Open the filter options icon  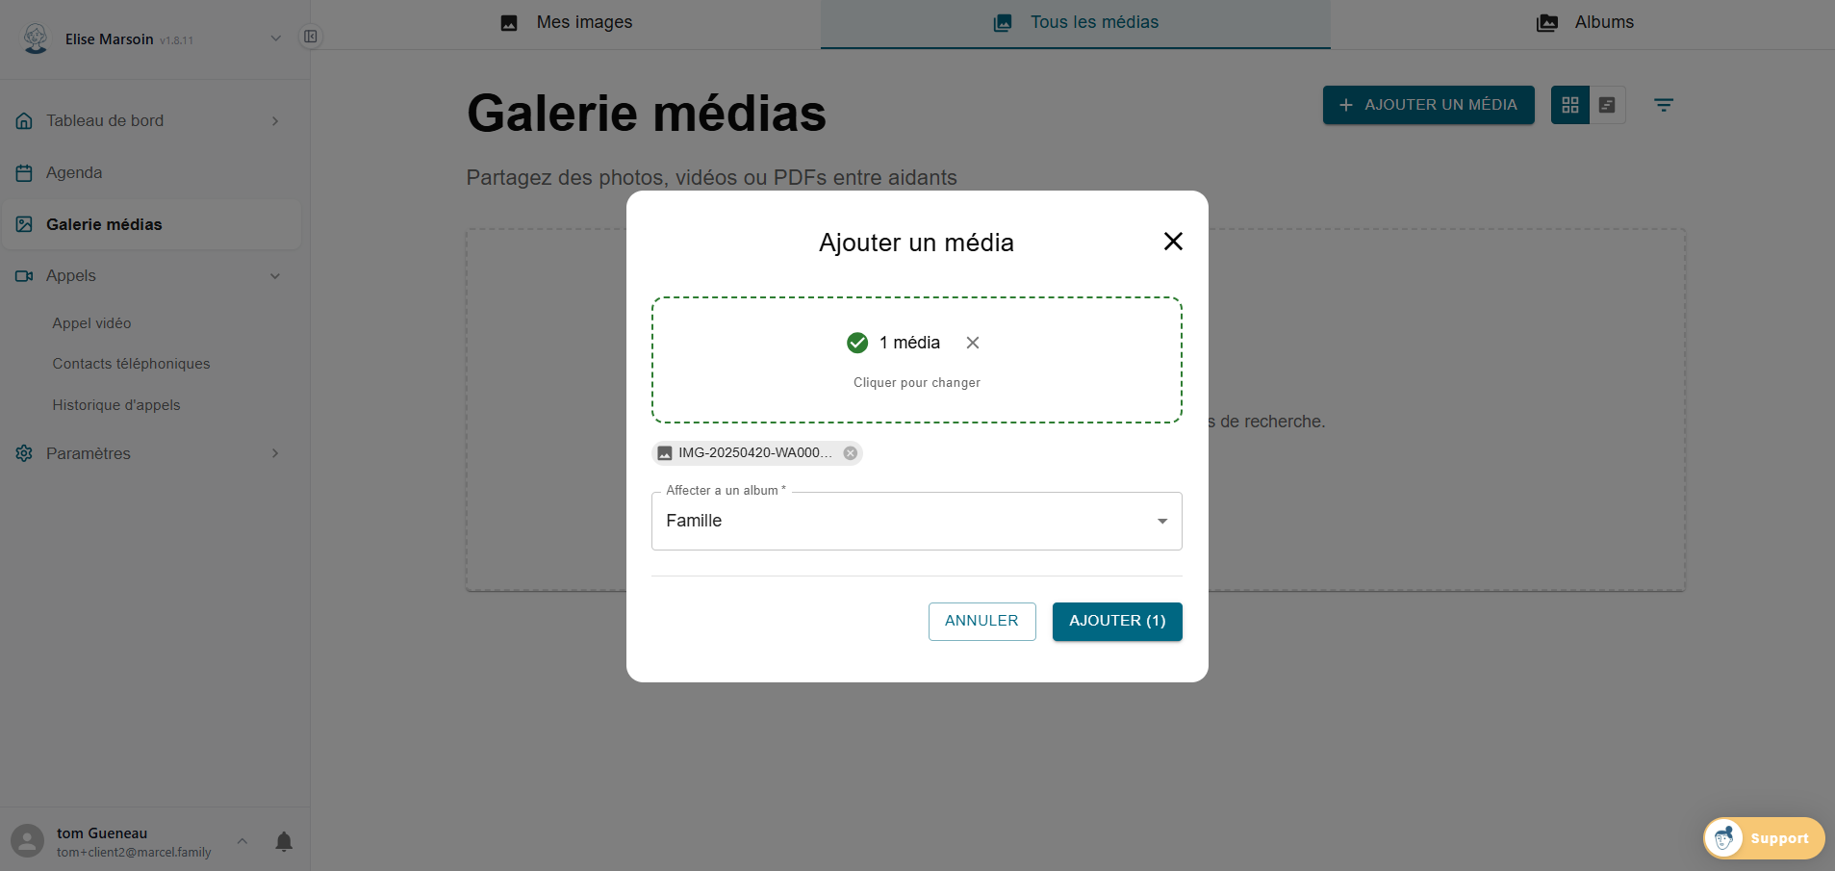pos(1664,105)
